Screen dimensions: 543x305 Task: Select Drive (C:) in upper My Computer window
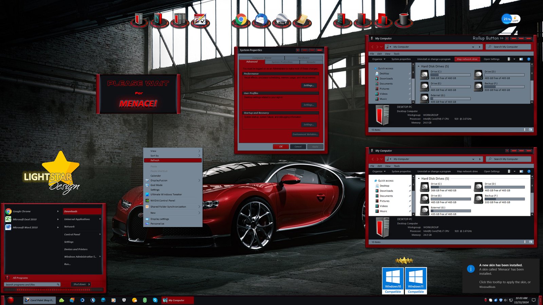click(x=445, y=75)
